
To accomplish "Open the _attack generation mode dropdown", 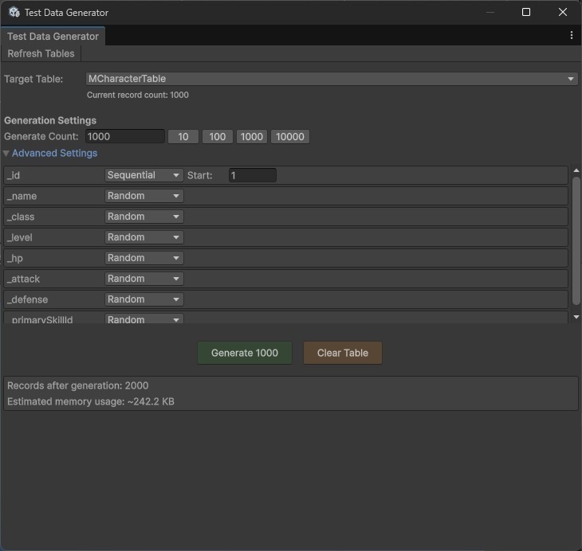I will pyautogui.click(x=144, y=279).
